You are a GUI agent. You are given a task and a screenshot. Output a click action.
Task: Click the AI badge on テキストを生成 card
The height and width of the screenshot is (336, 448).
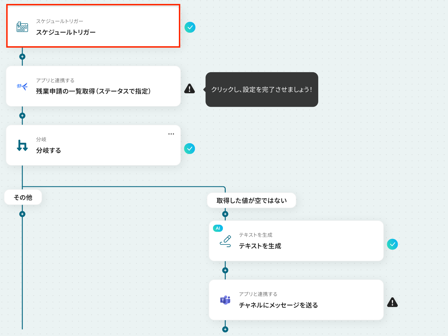[218, 228]
